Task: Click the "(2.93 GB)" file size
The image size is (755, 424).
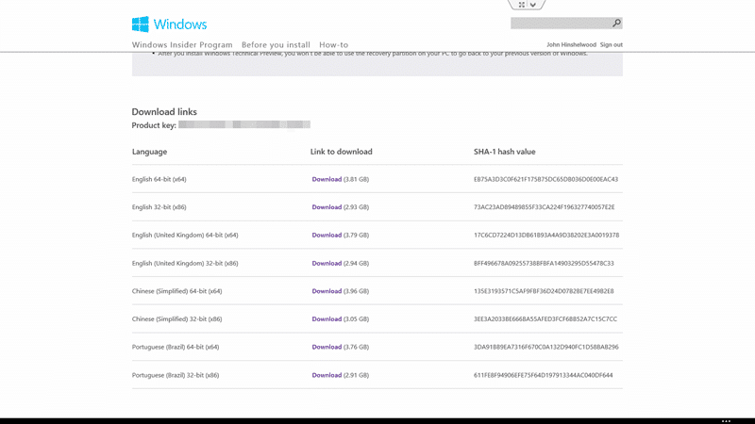Action: pyautogui.click(x=357, y=207)
